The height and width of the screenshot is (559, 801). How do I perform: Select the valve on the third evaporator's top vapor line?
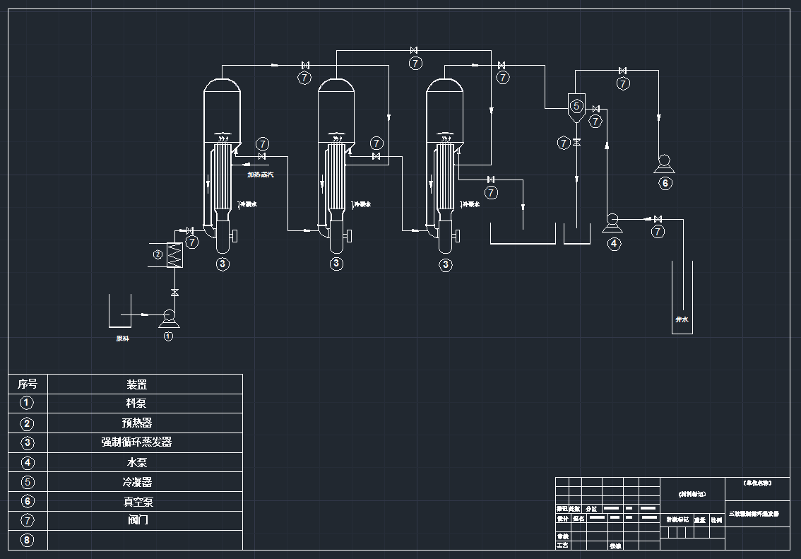point(502,66)
